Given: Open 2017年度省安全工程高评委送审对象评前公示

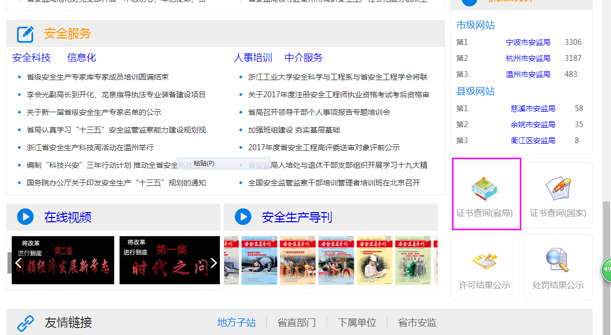Looking at the screenshot, I should point(324,147).
